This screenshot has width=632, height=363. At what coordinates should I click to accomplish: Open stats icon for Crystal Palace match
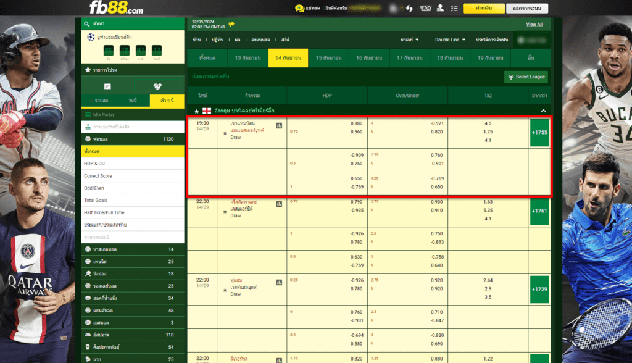click(279, 204)
